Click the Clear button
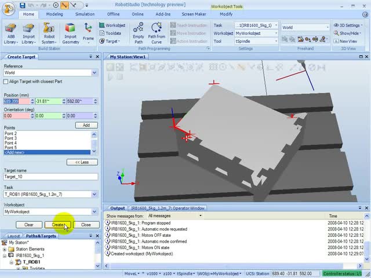This screenshot has width=371, height=278. click(x=29, y=225)
